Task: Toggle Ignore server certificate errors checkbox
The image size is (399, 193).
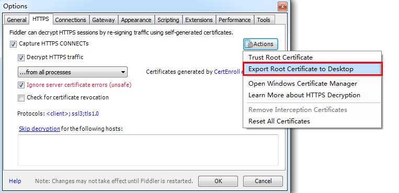Action: point(21,85)
